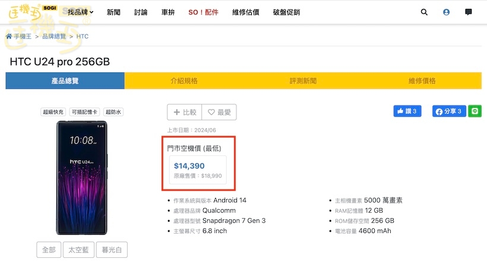Screen dimensions: 487x265
Task: Switch to the 介紹規格 tab
Action: [x=184, y=81]
